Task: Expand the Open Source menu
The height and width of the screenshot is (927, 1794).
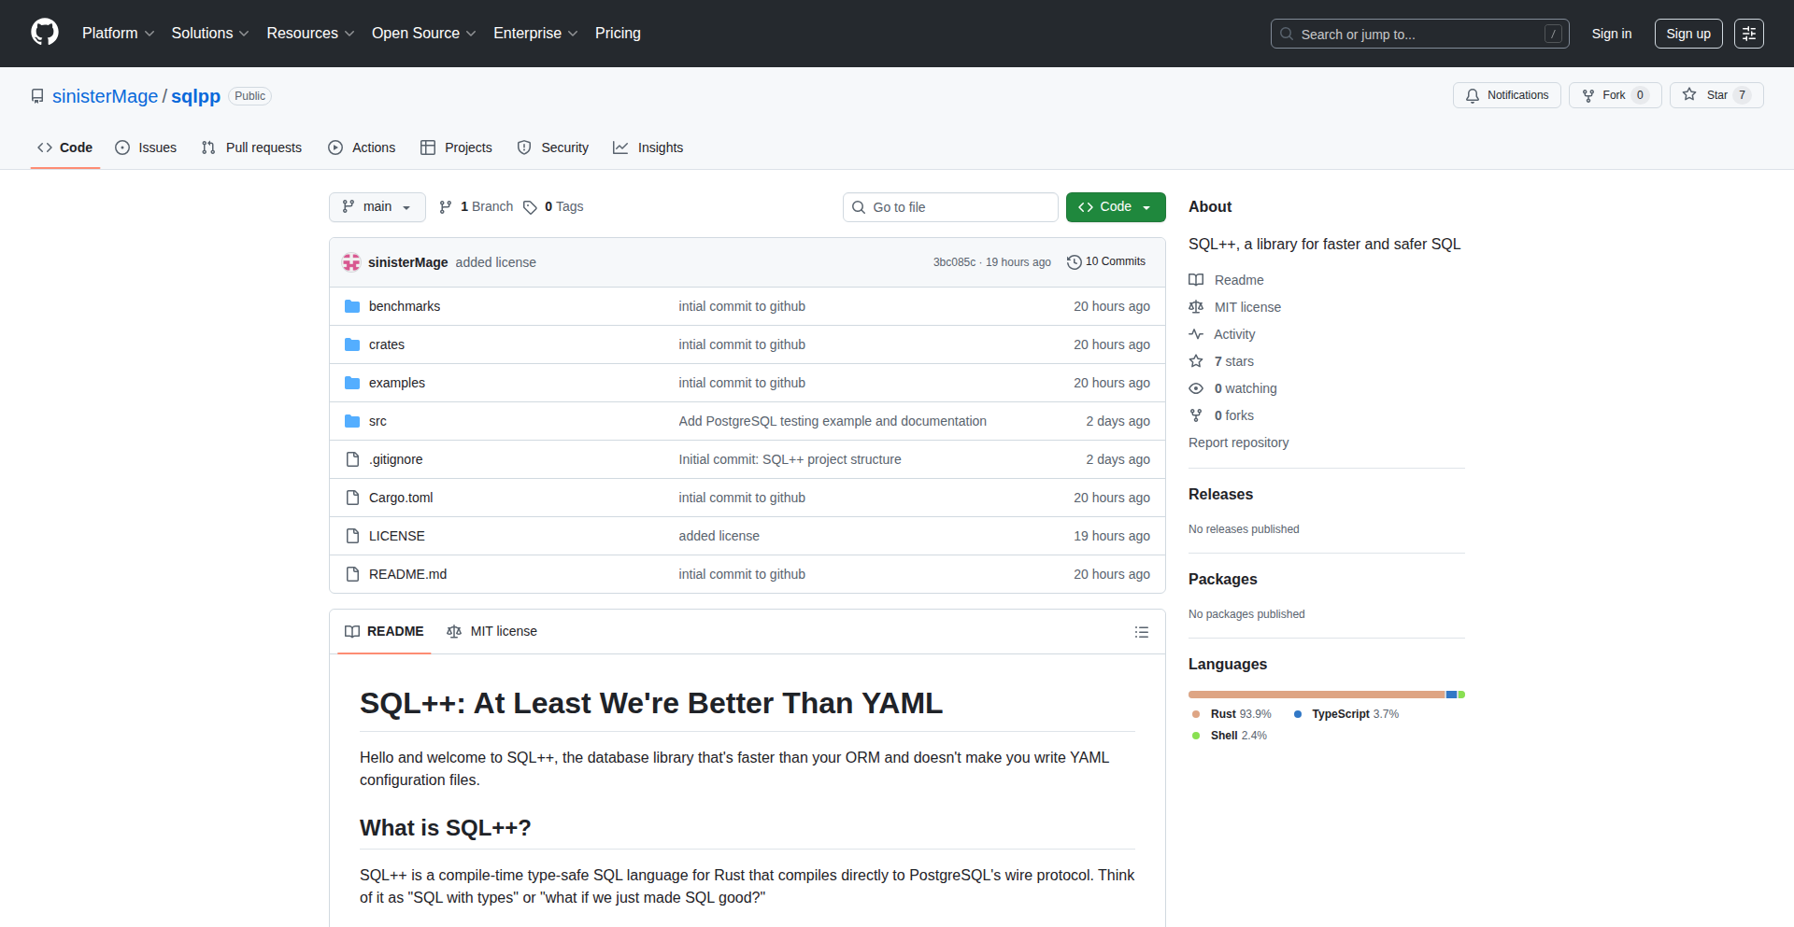Action: click(423, 33)
